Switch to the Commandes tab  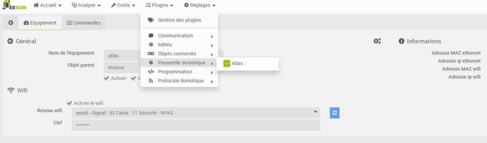click(84, 23)
